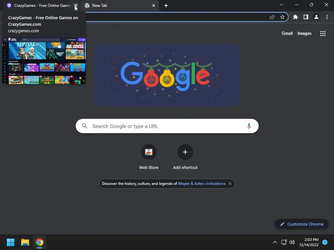This screenshot has height=250, width=334.
Task: Bookmark this tab with the star icon
Action: (x=282, y=17)
